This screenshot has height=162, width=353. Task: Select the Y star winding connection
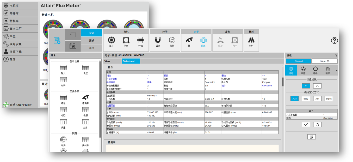pos(306,86)
